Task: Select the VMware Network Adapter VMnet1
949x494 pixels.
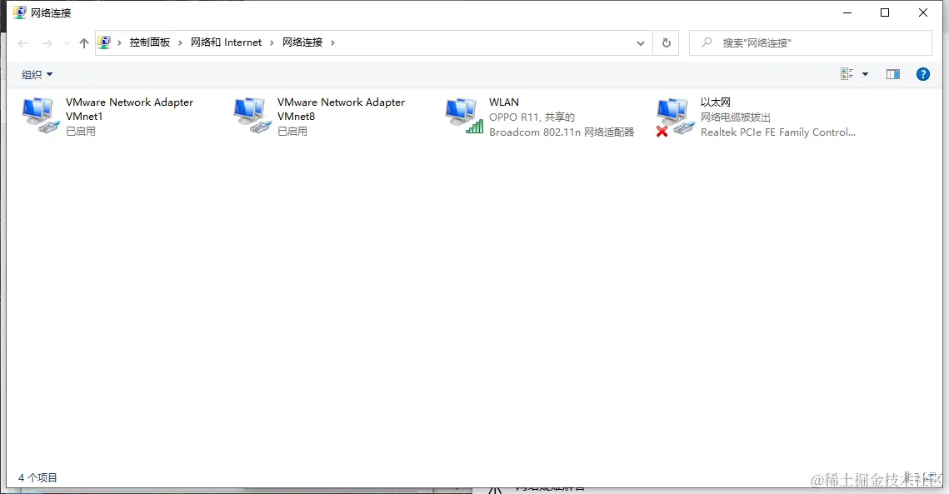Action: click(39, 117)
